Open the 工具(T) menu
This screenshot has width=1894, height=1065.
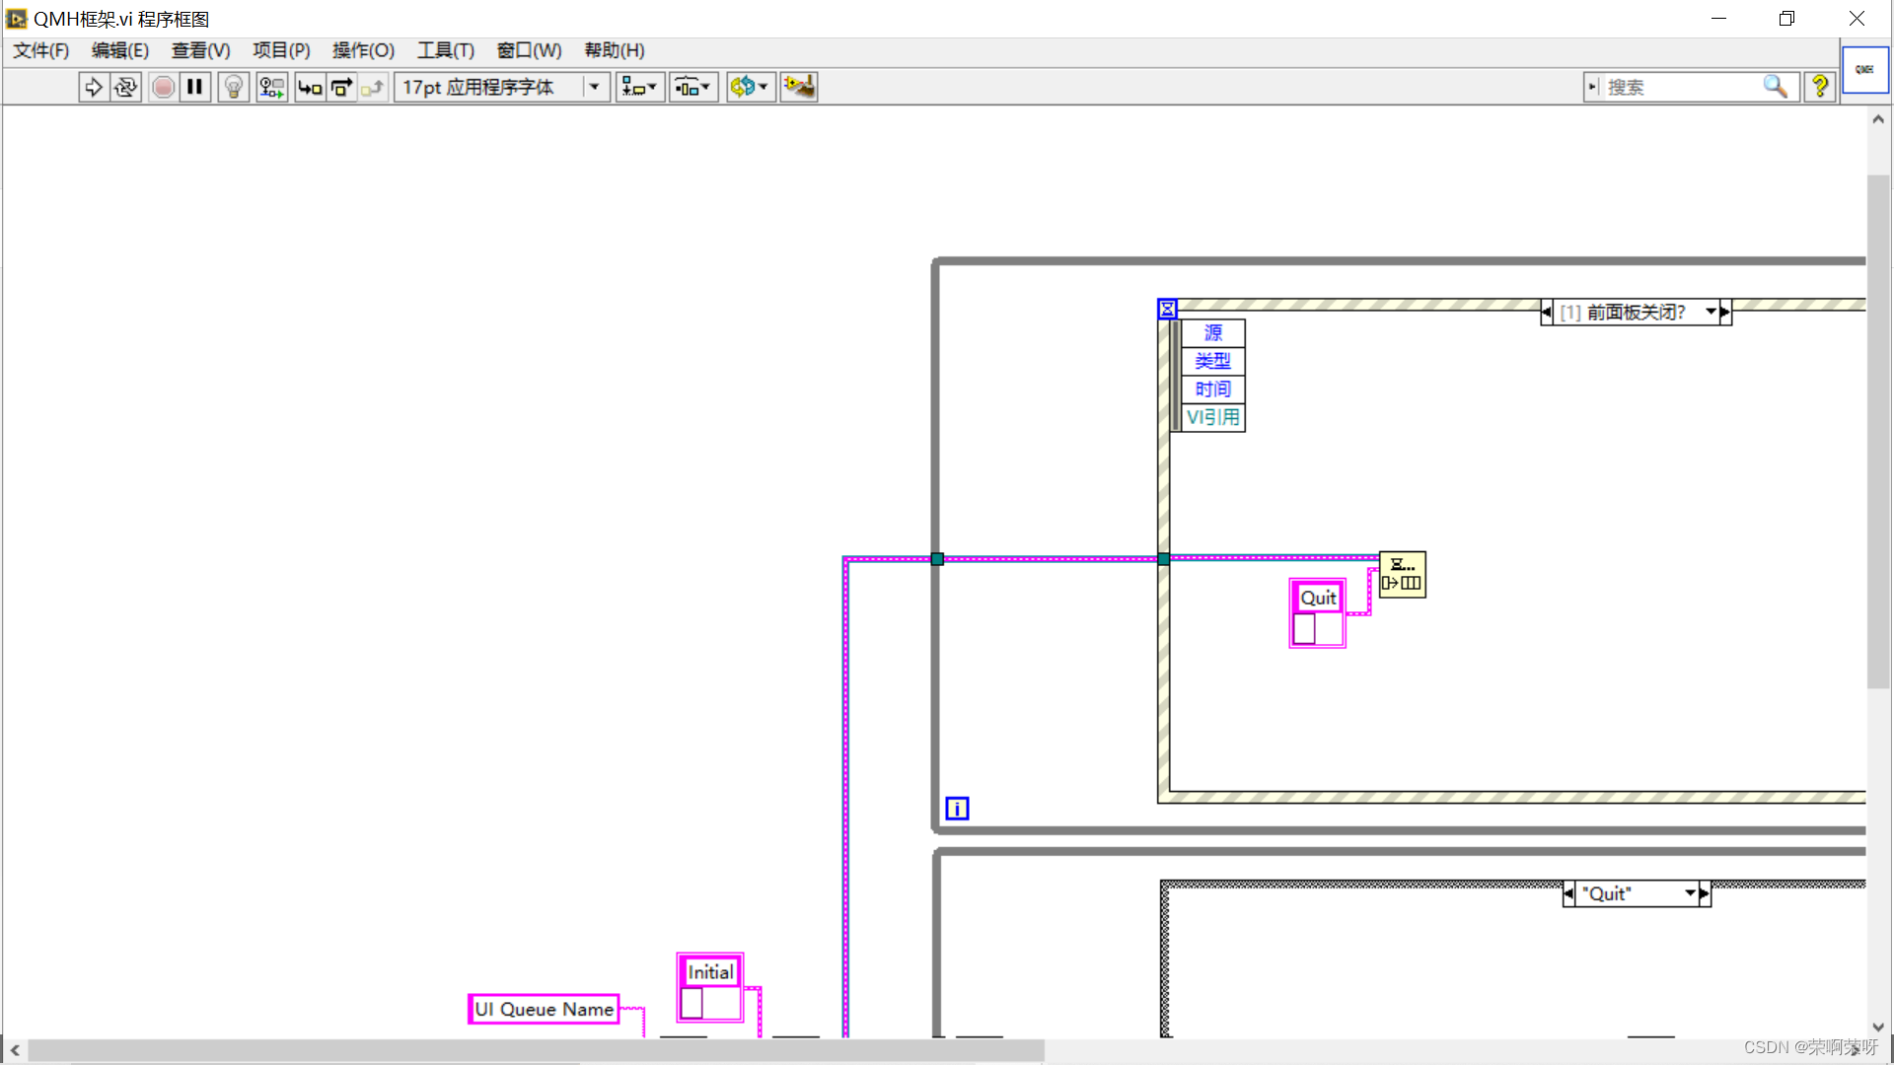pyautogui.click(x=445, y=50)
